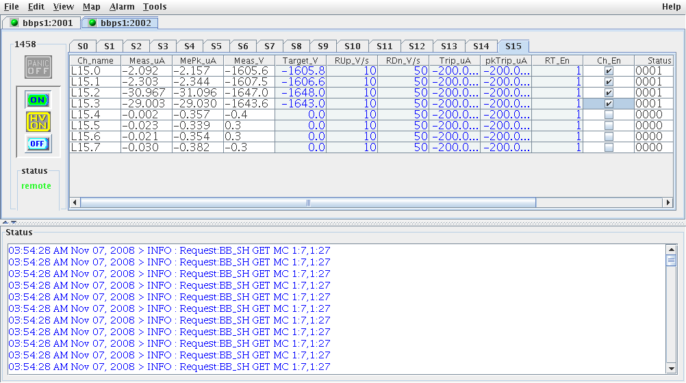The height and width of the screenshot is (383, 686).
Task: Enable Ch_En checkbox for L15.4
Action: 609,114
